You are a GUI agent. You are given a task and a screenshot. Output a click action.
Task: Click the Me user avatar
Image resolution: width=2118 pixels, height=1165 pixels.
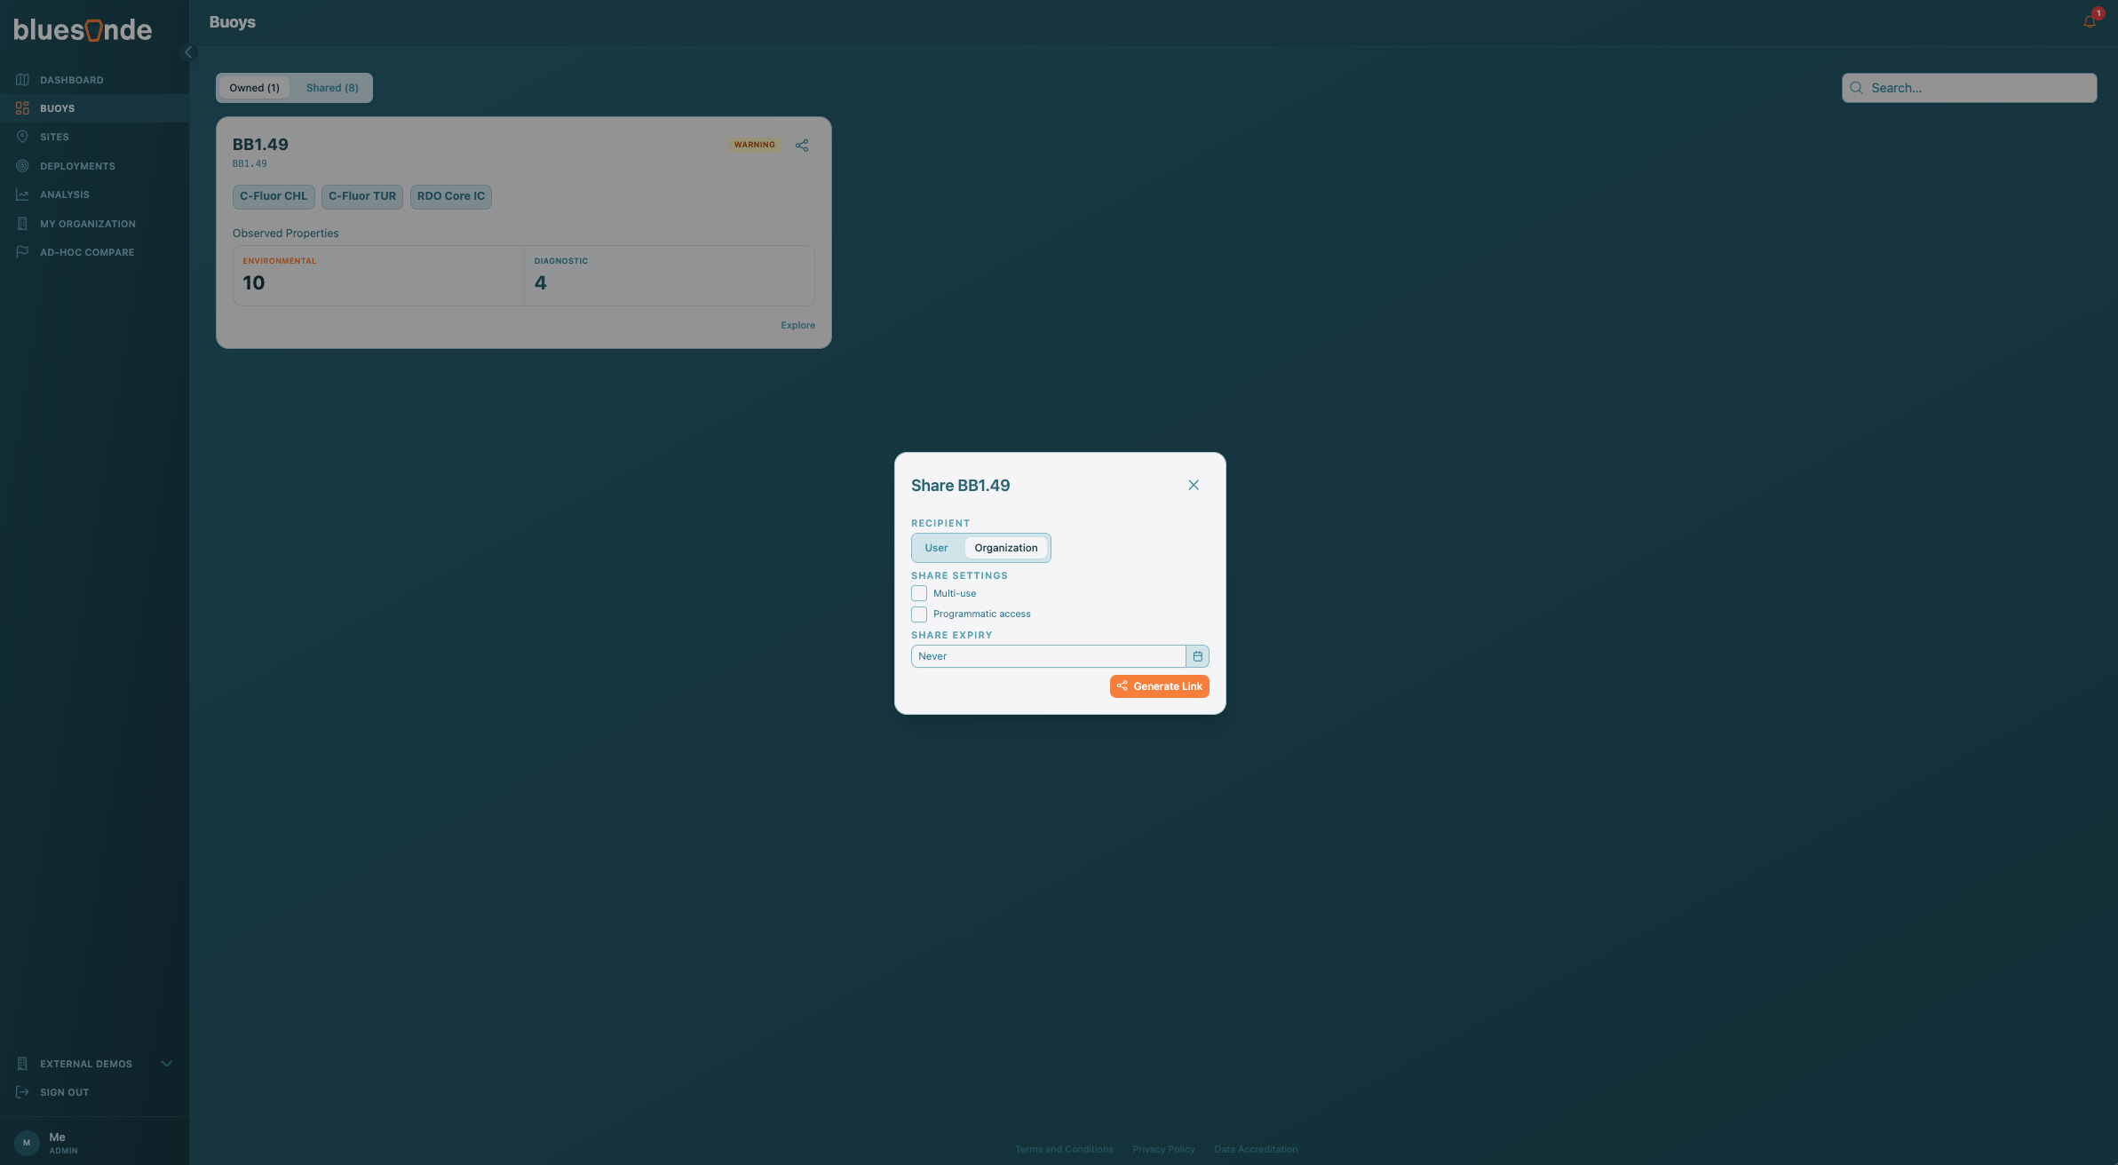tap(27, 1143)
